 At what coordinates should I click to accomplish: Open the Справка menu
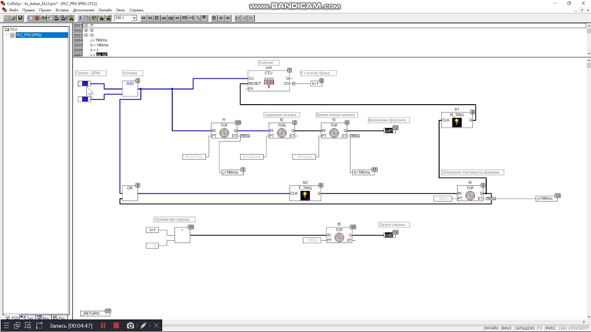click(136, 10)
